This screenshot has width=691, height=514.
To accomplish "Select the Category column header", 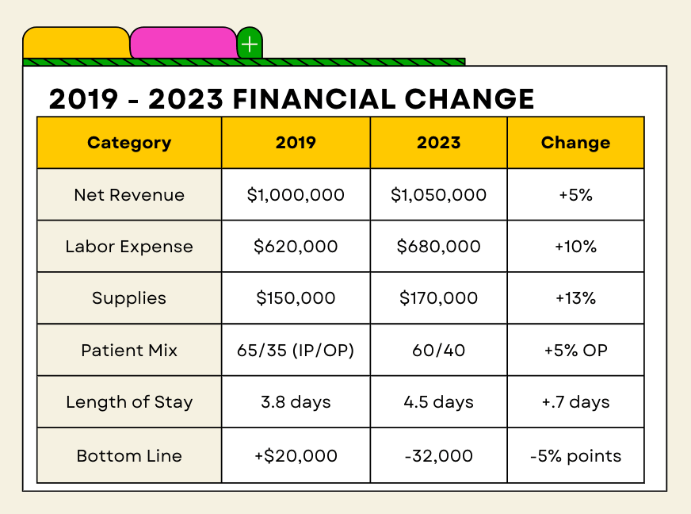I will (129, 143).
